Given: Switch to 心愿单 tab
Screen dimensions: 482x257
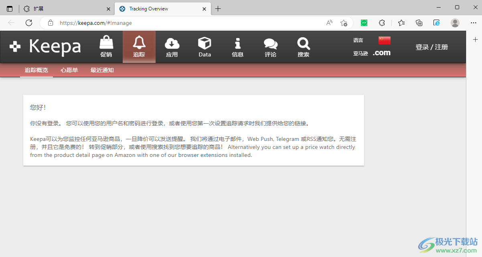Looking at the screenshot, I should point(69,70).
